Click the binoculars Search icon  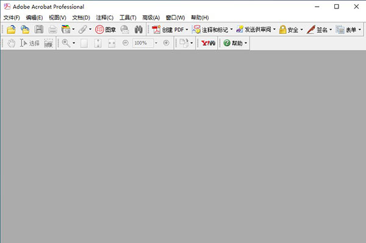click(138, 30)
